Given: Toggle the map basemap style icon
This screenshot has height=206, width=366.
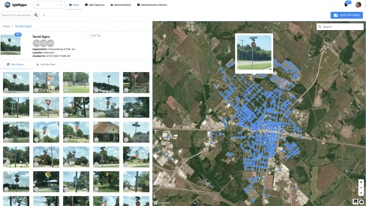Looking at the screenshot, I should pyautogui.click(x=355, y=201).
